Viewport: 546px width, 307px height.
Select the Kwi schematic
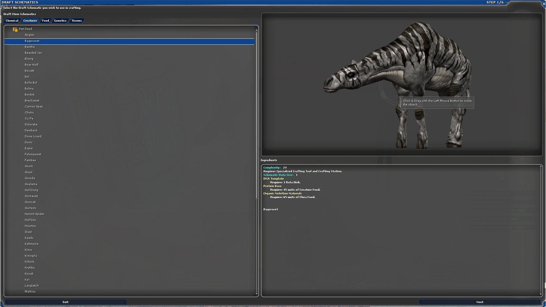pos(27,280)
